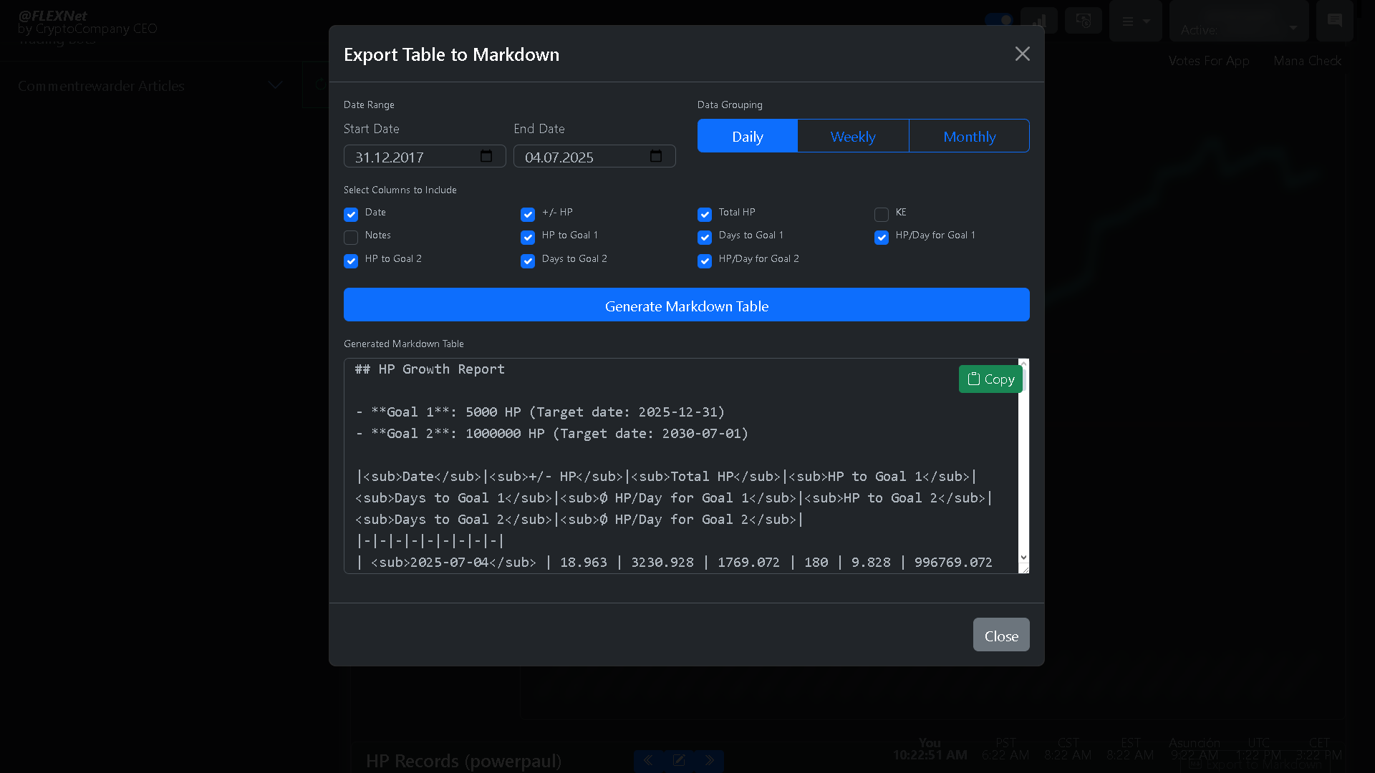
Task: Enable the KE column checkbox
Action: tap(882, 214)
